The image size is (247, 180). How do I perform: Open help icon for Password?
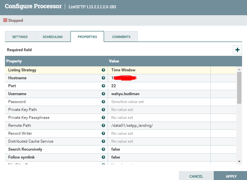[103, 102]
